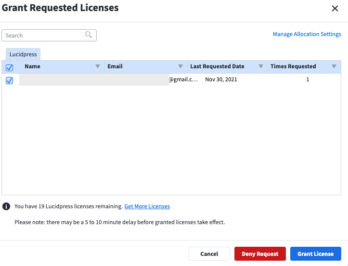Select the Nov 30, 2021 date cell
The height and width of the screenshot is (266, 348).
click(x=221, y=79)
